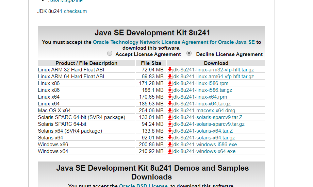Download jdk-8u241-linux-x64.tar.gz file link
Image resolution: width=313 pixels, height=187 pixels.
pyautogui.click(x=201, y=104)
